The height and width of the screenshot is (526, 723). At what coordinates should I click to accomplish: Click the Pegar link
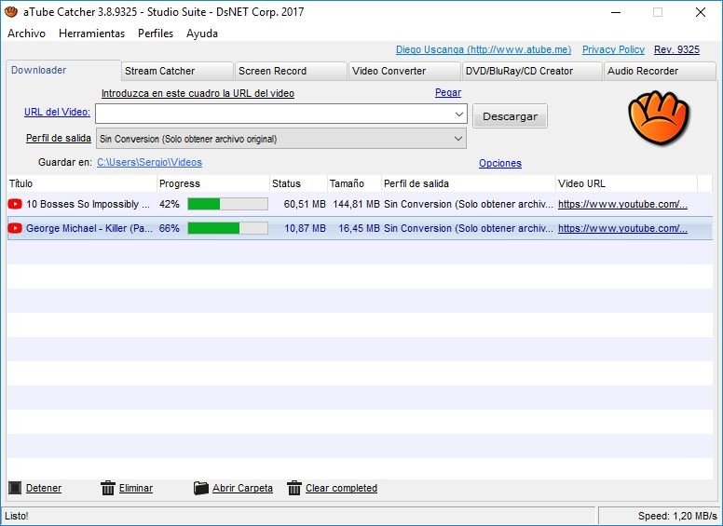click(448, 92)
